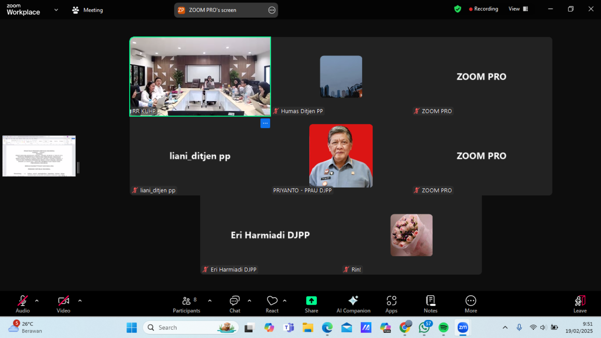Click the green encryption shield icon
Image resolution: width=601 pixels, height=338 pixels.
point(458,9)
